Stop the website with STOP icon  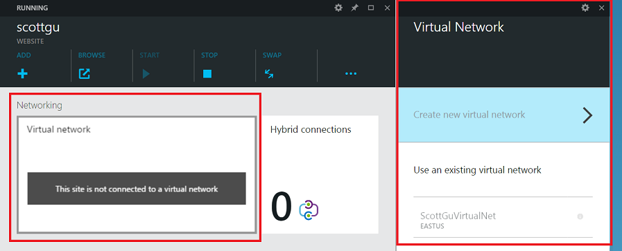point(207,74)
